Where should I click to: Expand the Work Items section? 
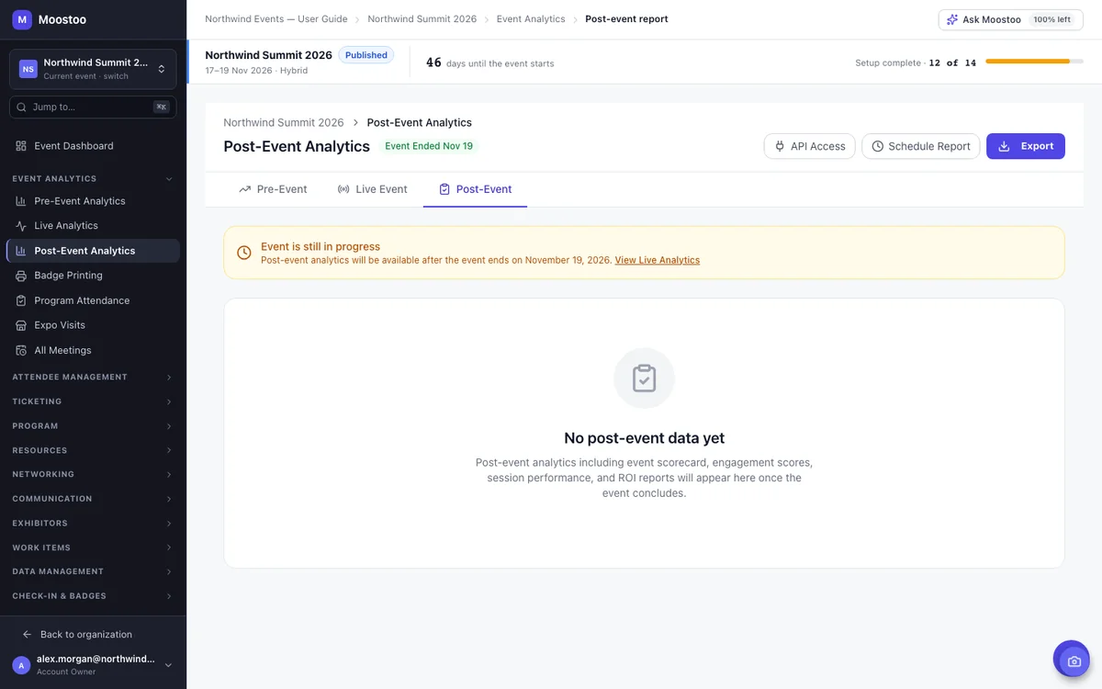point(93,548)
